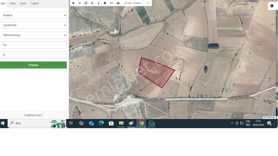Expand the Kütahya province dropdown
Image resolution: width=278 pixels, height=156 pixels.
coord(33,15)
